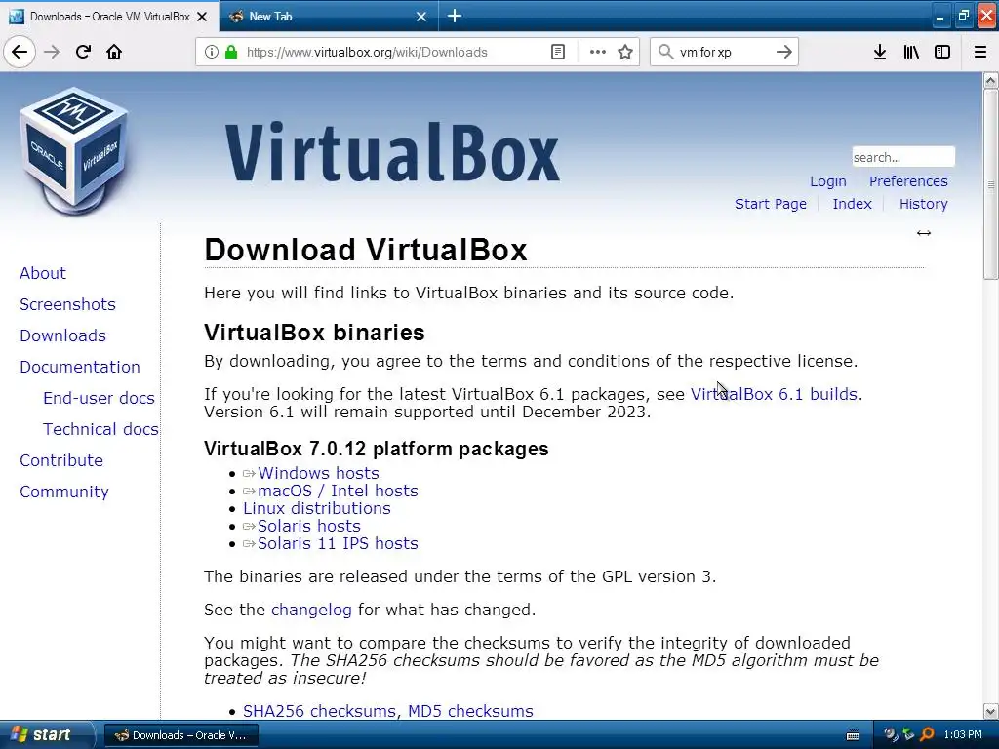Image resolution: width=999 pixels, height=749 pixels.
Task: Show site information icon in address bar
Action: (x=212, y=53)
